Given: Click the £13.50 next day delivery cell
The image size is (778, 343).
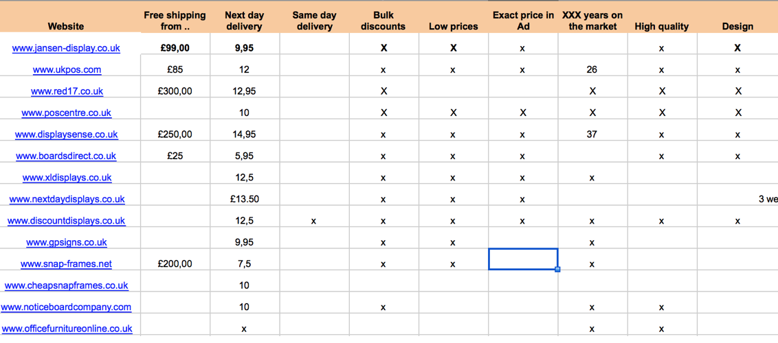Looking at the screenshot, I should coord(244,199).
